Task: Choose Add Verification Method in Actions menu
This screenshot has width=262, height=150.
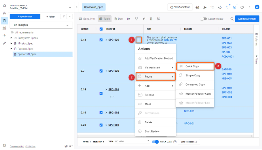Action: click(156, 58)
